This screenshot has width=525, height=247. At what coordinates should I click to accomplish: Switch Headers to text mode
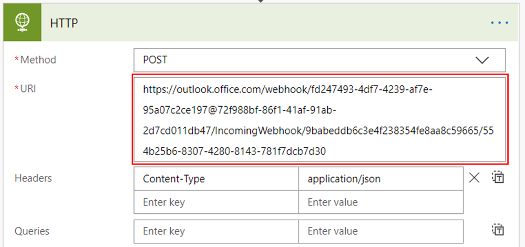498,178
